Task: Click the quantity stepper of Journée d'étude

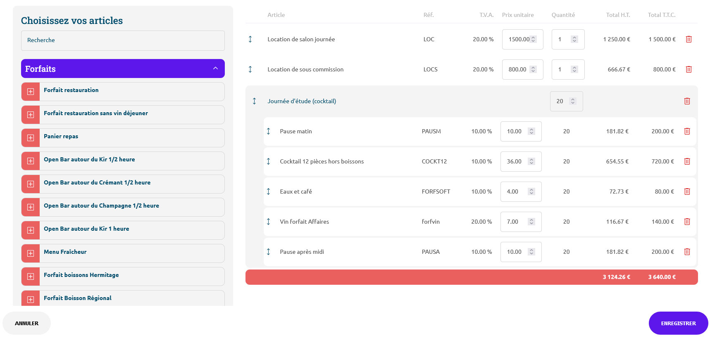Action: click(x=572, y=101)
